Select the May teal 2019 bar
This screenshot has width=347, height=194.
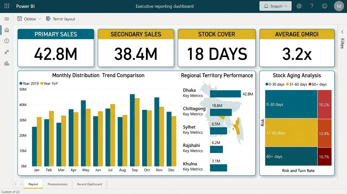click(83, 133)
